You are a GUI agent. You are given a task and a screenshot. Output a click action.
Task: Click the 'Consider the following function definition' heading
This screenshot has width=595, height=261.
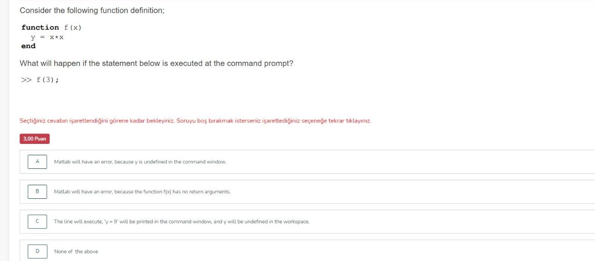92,10
